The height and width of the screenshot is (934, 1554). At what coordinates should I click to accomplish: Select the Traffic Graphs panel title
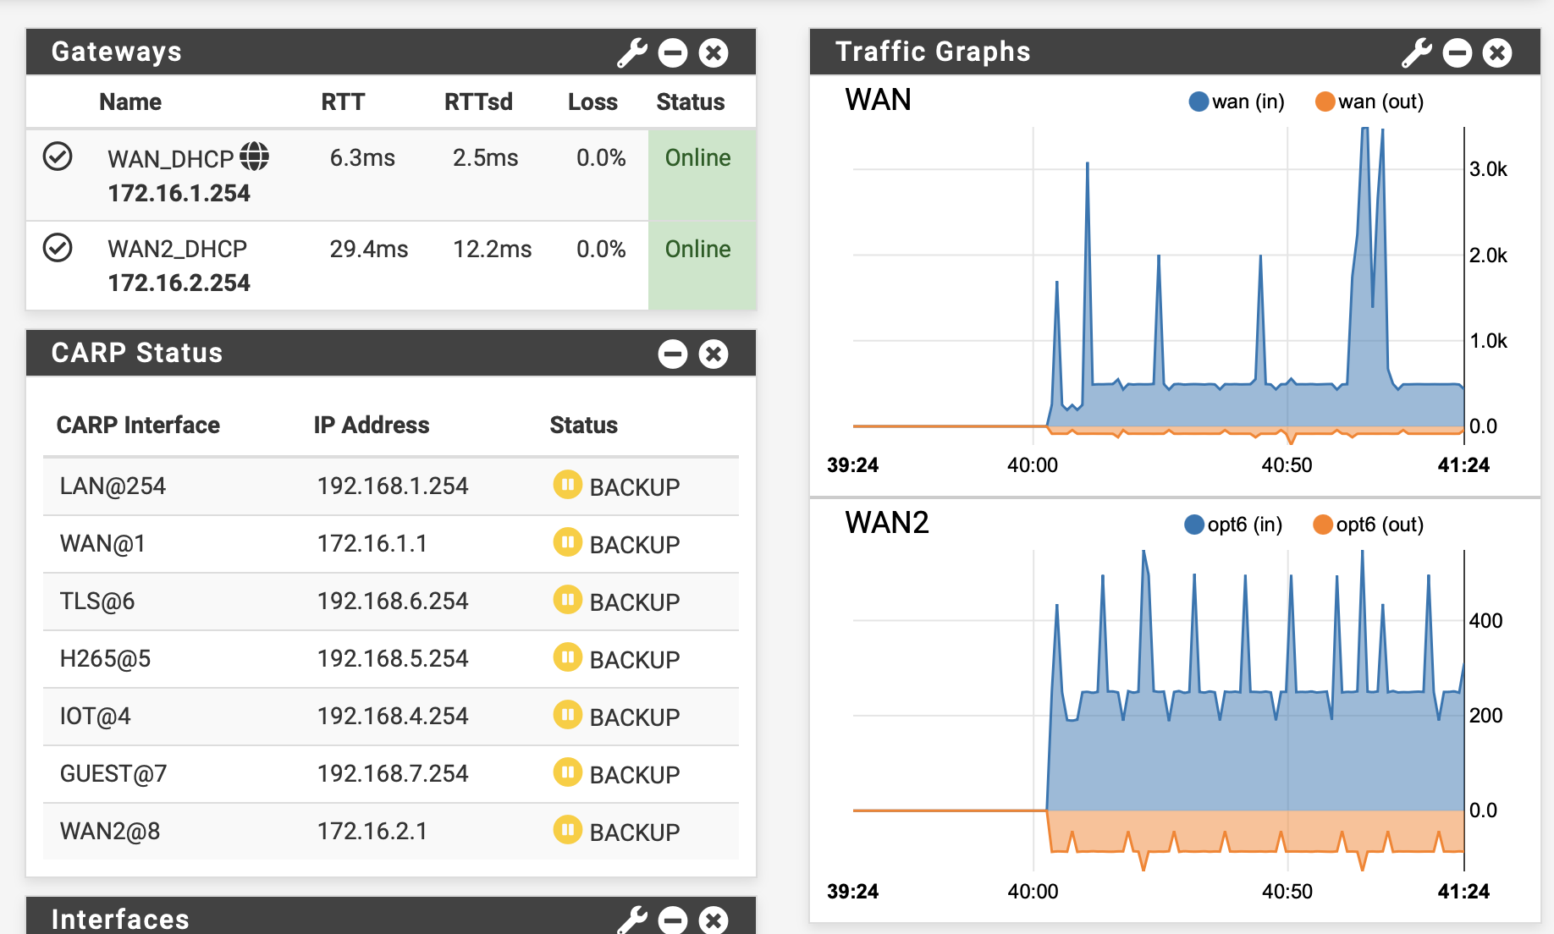point(932,52)
